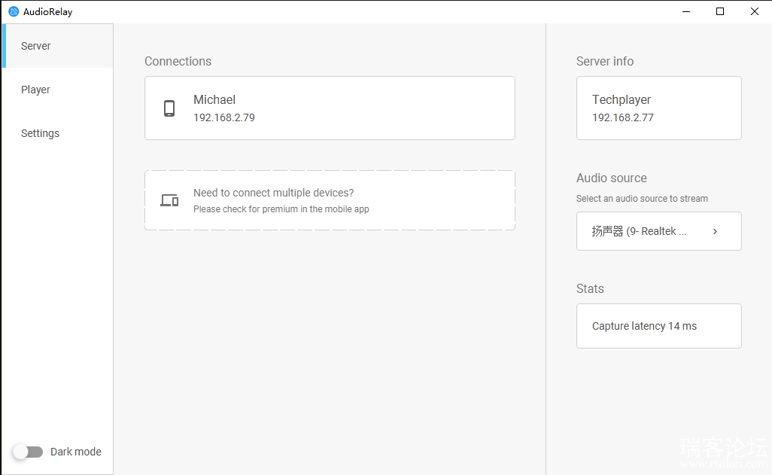The image size is (772, 475).
Task: Maximize the AudioRelay window
Action: [x=720, y=11]
